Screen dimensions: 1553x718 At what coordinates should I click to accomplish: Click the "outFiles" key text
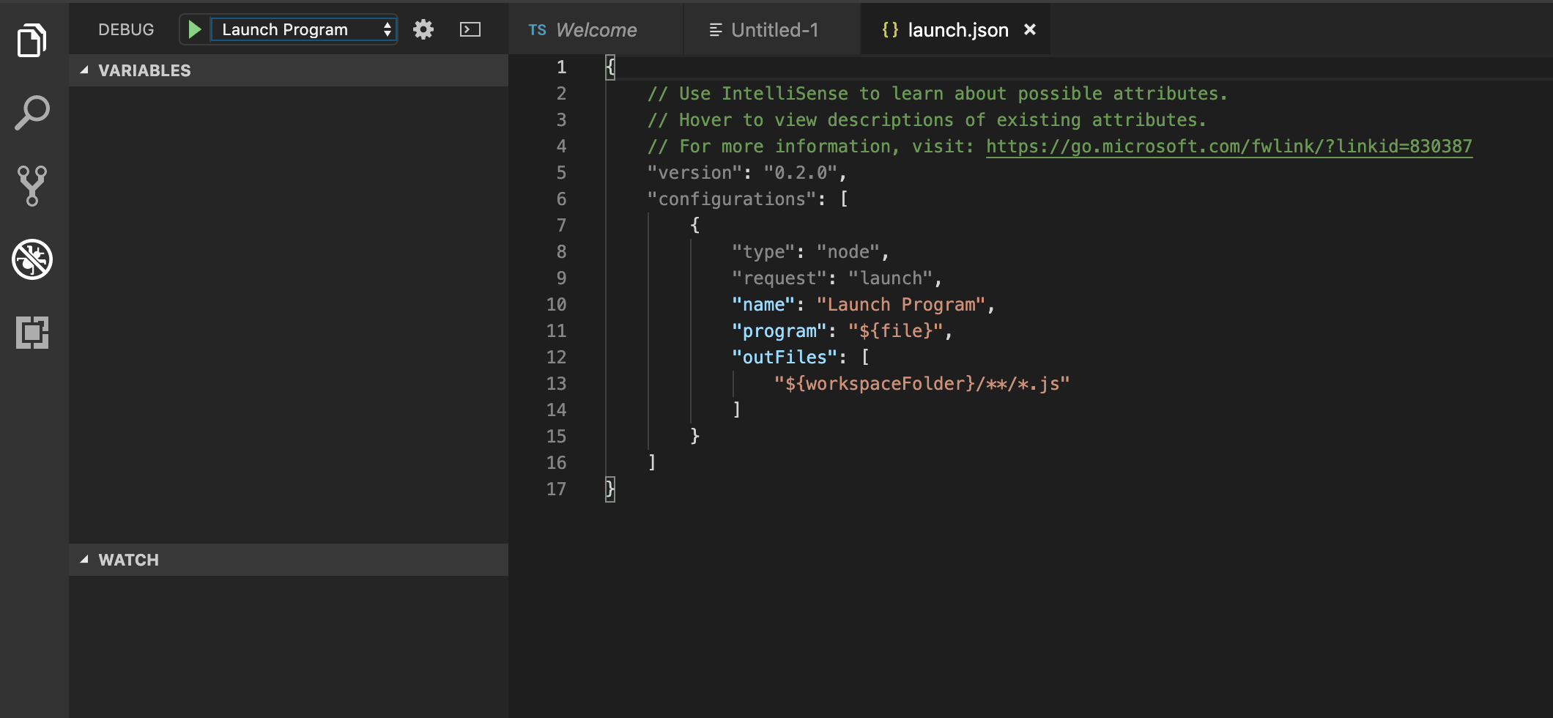pyautogui.click(x=785, y=358)
